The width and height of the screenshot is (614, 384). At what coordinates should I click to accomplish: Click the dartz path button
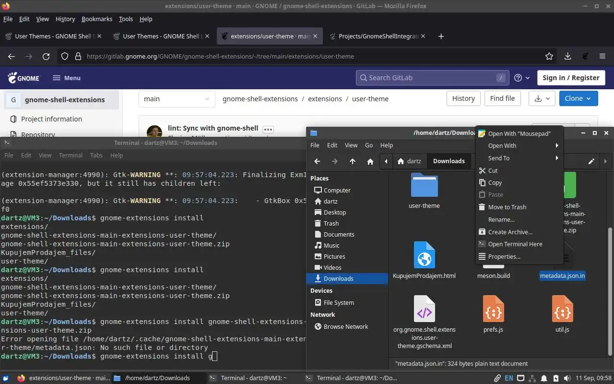tap(409, 161)
